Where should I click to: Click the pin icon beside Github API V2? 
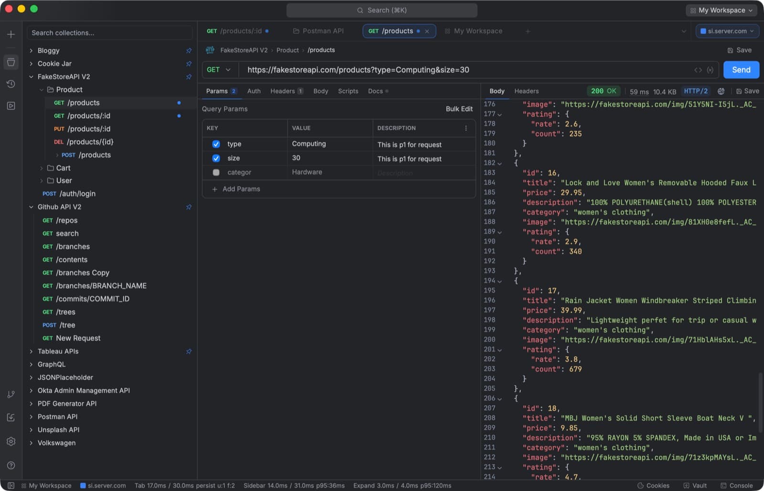point(189,207)
